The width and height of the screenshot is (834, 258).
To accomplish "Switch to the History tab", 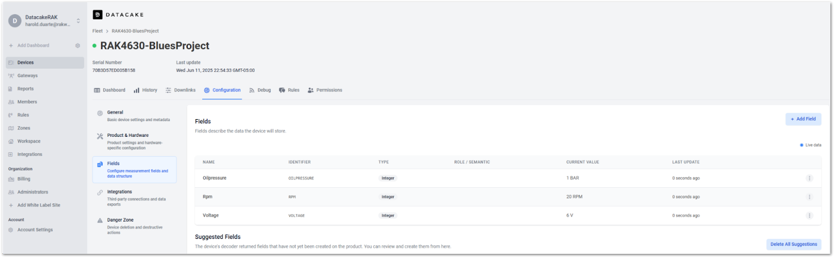I will [x=145, y=91].
